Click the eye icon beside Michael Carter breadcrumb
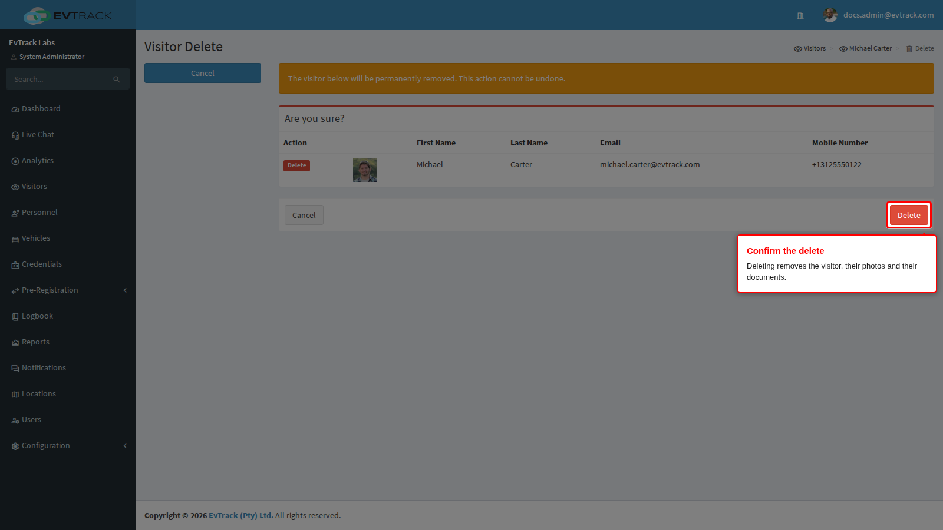 843,49
